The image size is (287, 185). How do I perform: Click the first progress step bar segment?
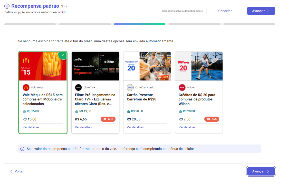tap(30, 24)
